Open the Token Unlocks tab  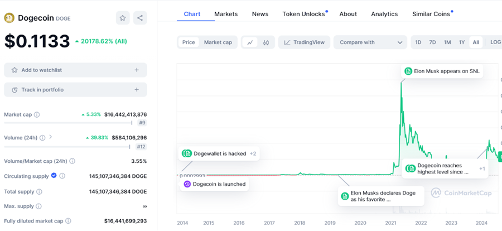point(303,14)
